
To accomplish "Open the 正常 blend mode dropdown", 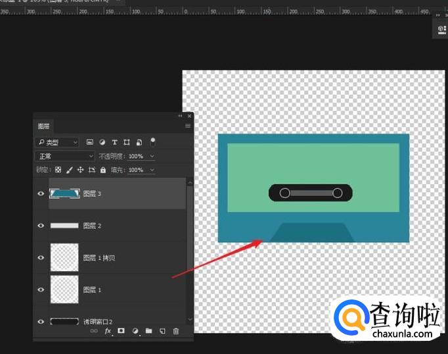I will (65, 156).
